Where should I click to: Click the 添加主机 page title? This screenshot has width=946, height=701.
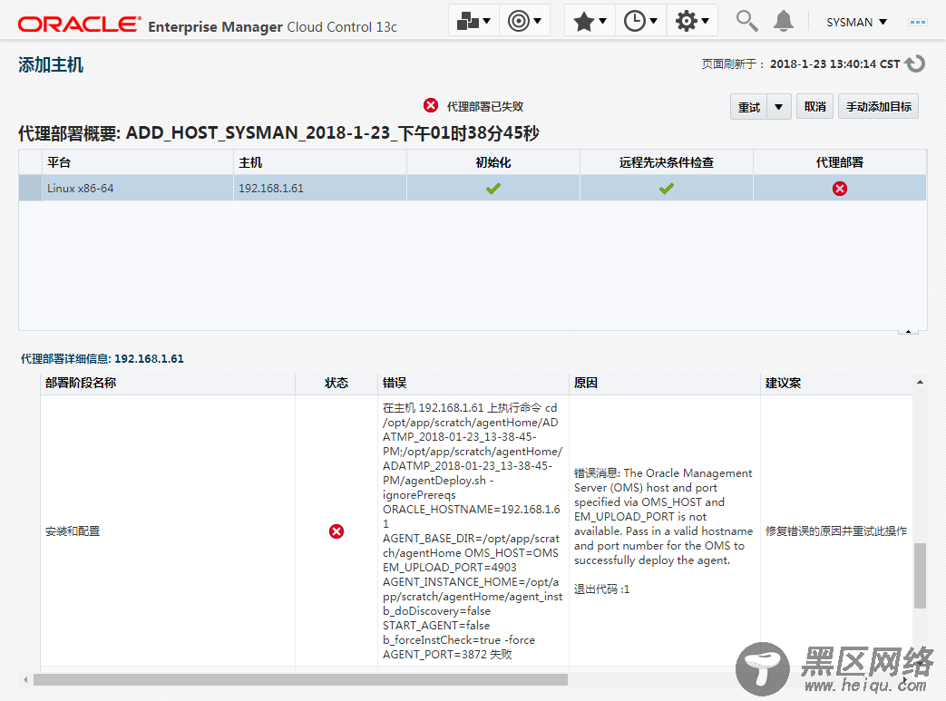(51, 64)
